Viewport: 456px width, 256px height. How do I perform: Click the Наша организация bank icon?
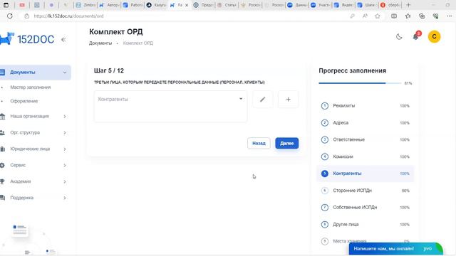click(x=2, y=117)
